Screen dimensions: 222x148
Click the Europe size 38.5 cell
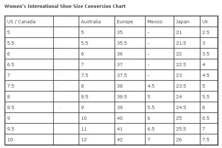pos(122,97)
